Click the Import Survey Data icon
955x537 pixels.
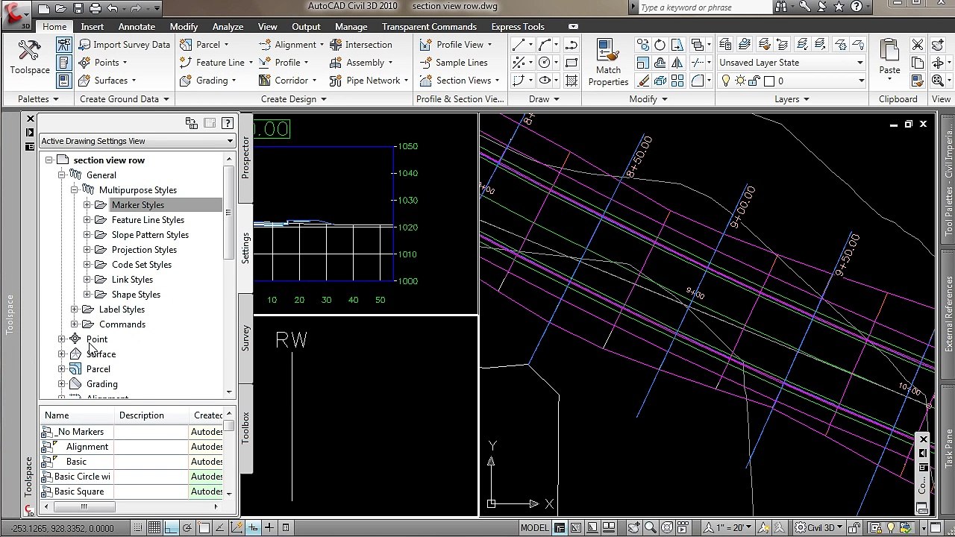[x=85, y=45]
